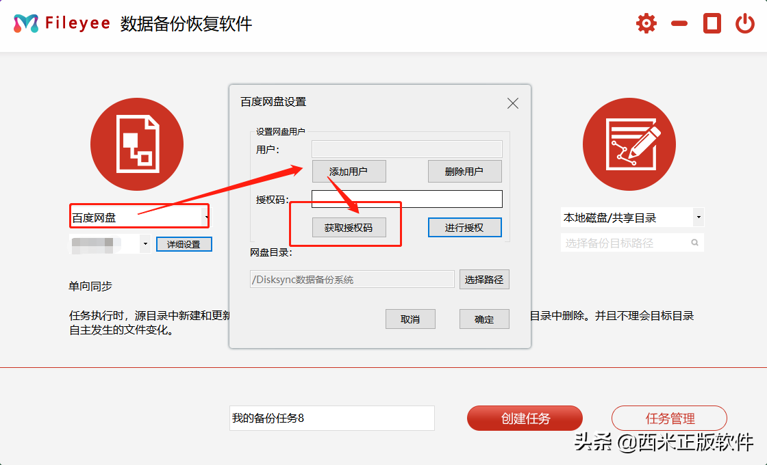Viewport: 767px width, 465px height.
Task: Focus the 授权码 input field
Action: coord(407,199)
